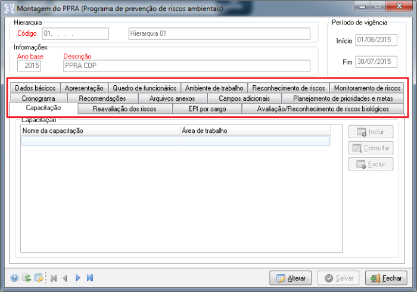The image size is (417, 292).
Task: Go to the next record
Action: tap(78, 278)
